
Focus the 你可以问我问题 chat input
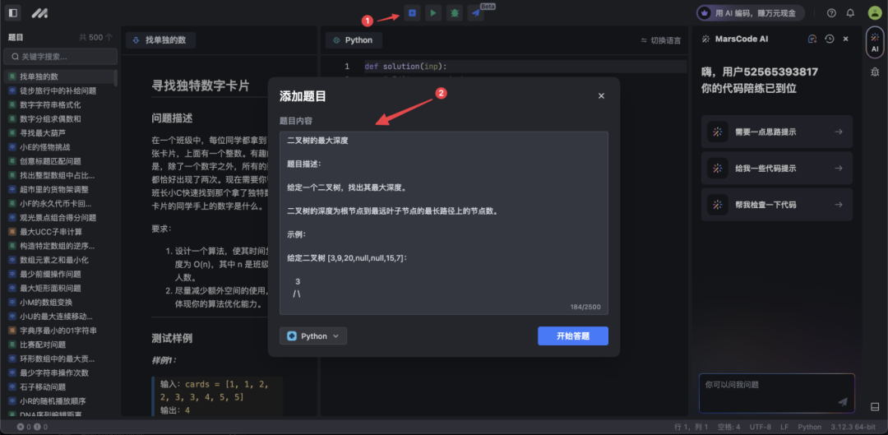pyautogui.click(x=777, y=392)
